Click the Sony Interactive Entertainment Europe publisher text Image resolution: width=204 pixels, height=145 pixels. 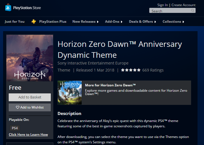coord(93,63)
